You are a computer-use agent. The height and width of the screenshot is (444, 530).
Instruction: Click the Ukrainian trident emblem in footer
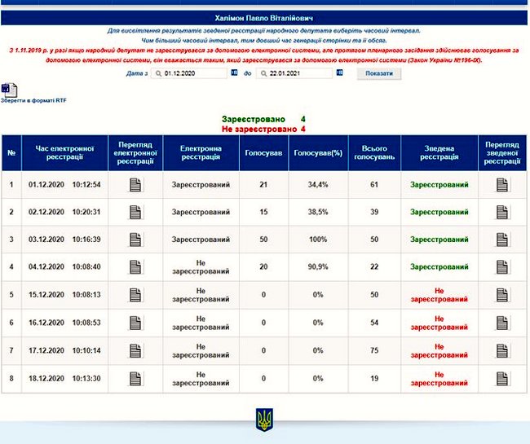(x=265, y=420)
